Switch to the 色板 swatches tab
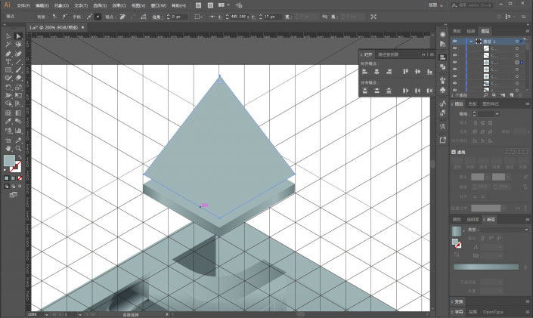This screenshot has width=533, height=318. (473, 103)
